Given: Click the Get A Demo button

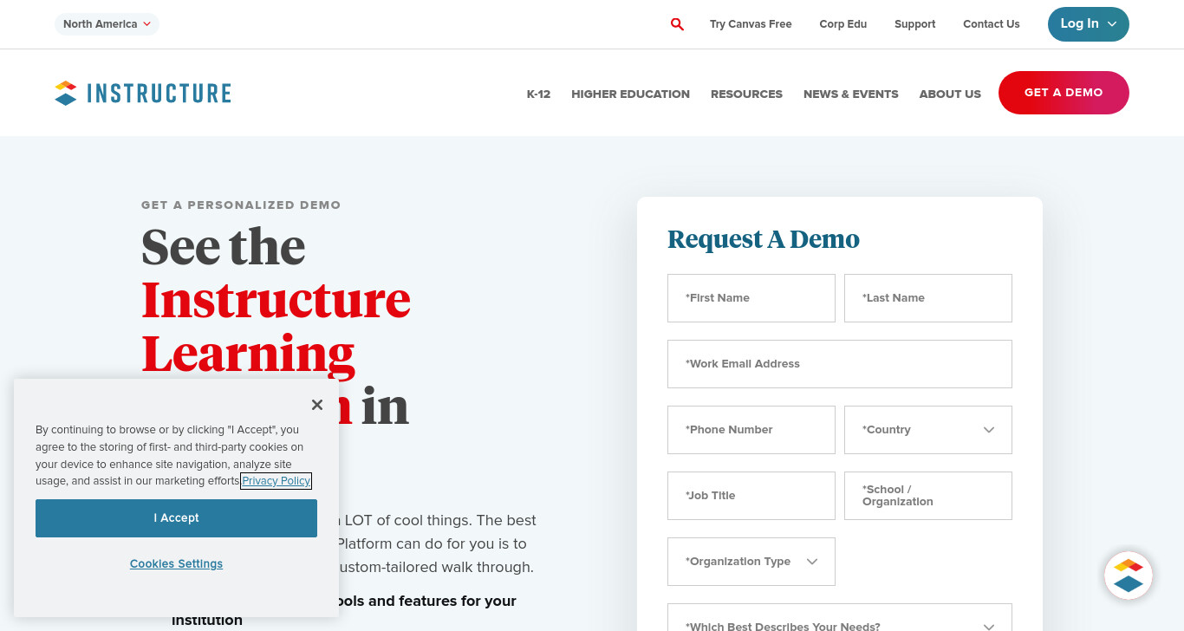Looking at the screenshot, I should coord(1064,93).
